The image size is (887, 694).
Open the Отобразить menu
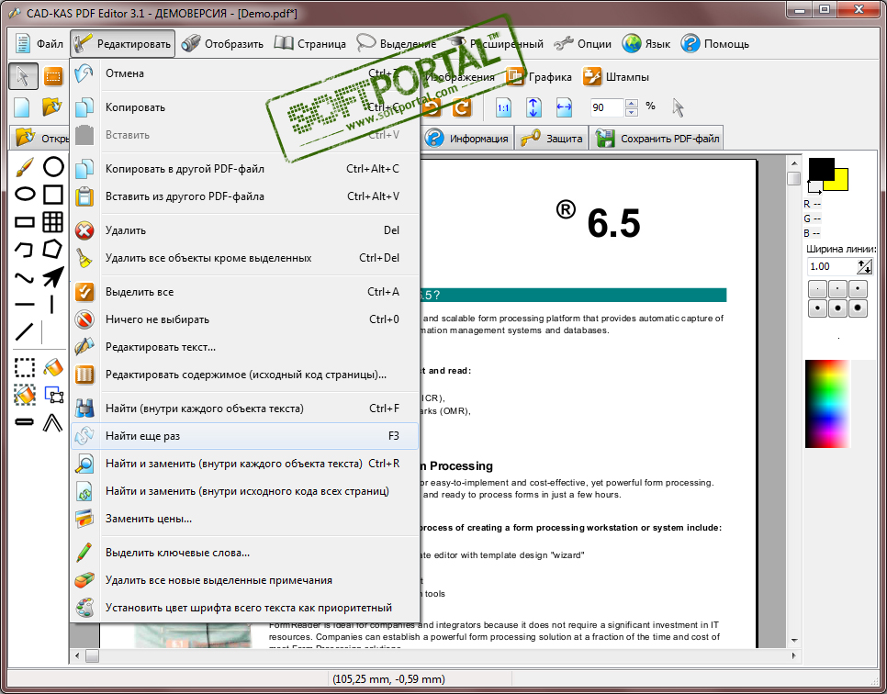click(222, 43)
